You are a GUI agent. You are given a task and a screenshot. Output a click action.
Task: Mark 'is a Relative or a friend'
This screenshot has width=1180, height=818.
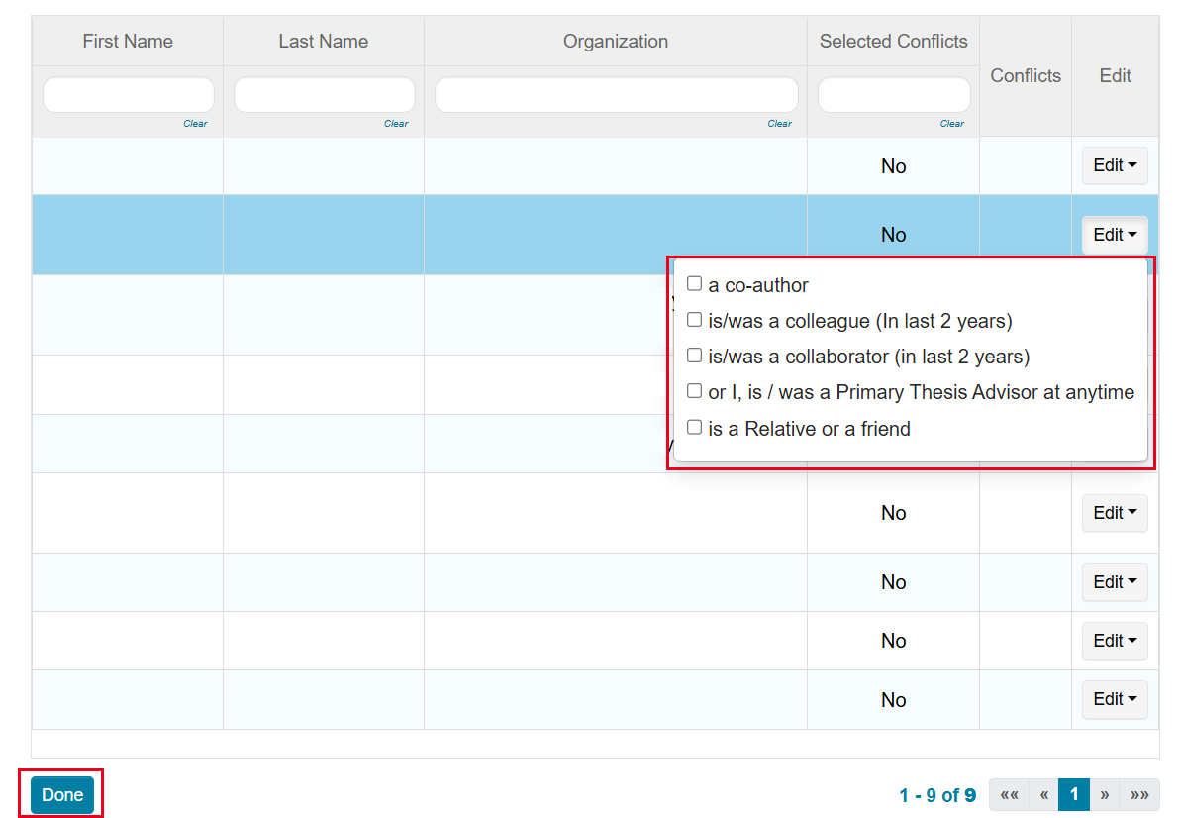[x=694, y=428]
